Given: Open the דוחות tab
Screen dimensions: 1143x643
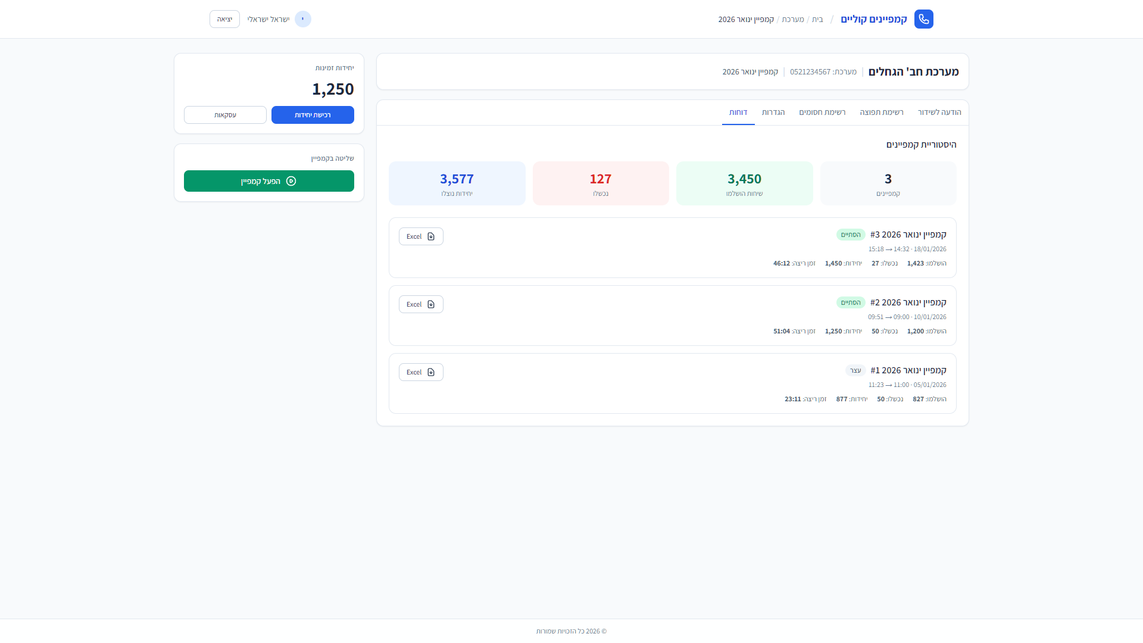Looking at the screenshot, I should click(738, 113).
